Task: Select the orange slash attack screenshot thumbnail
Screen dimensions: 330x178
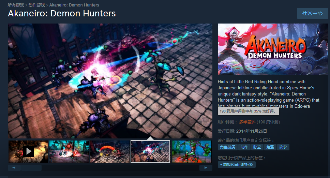Action: [x=110, y=151]
